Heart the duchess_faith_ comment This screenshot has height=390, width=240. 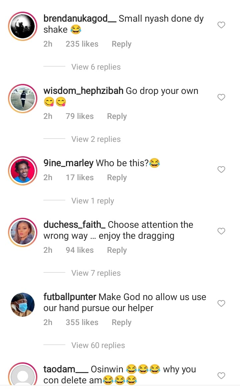pyautogui.click(x=221, y=231)
